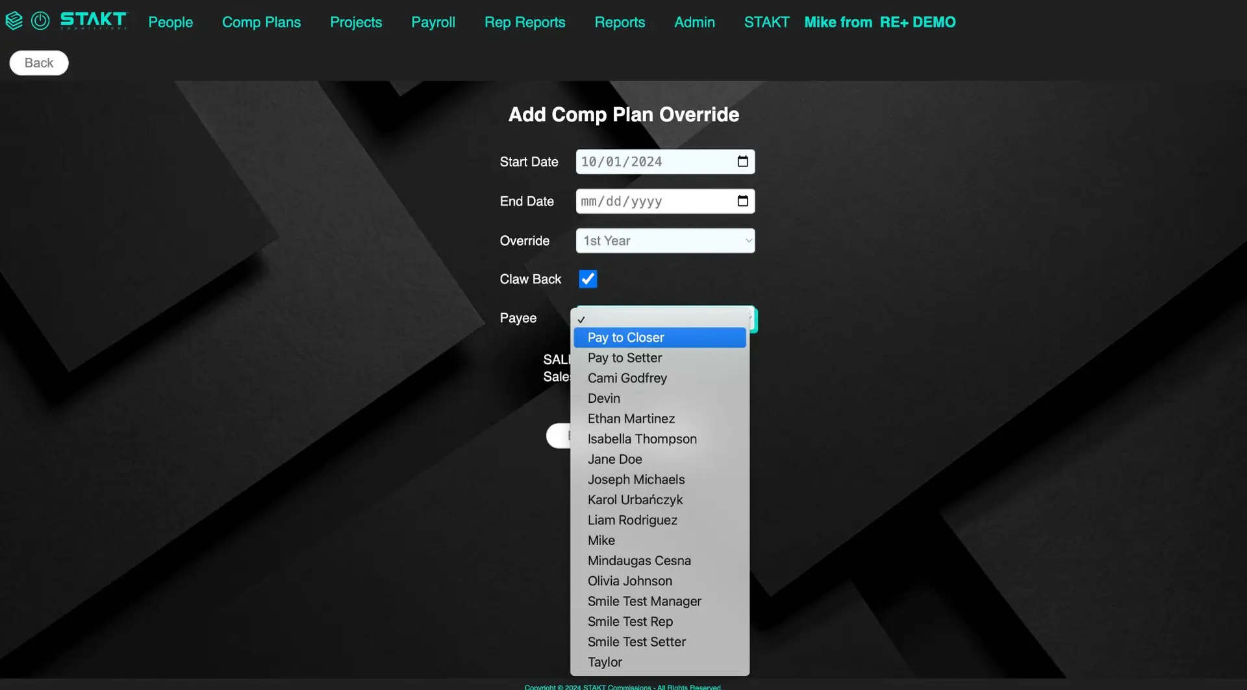The height and width of the screenshot is (690, 1247).
Task: Click the Back button
Action: (x=39, y=63)
